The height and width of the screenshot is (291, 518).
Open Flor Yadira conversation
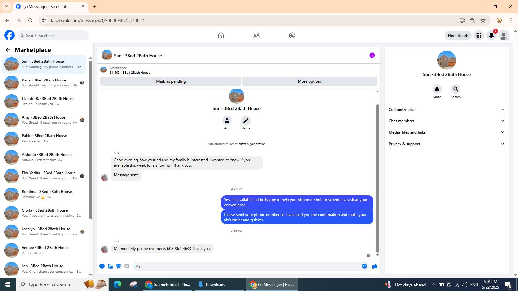[44, 176]
